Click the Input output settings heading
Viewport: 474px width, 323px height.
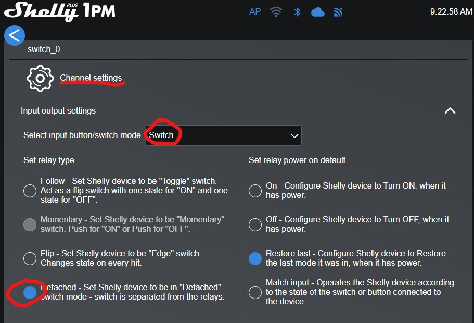tap(58, 111)
